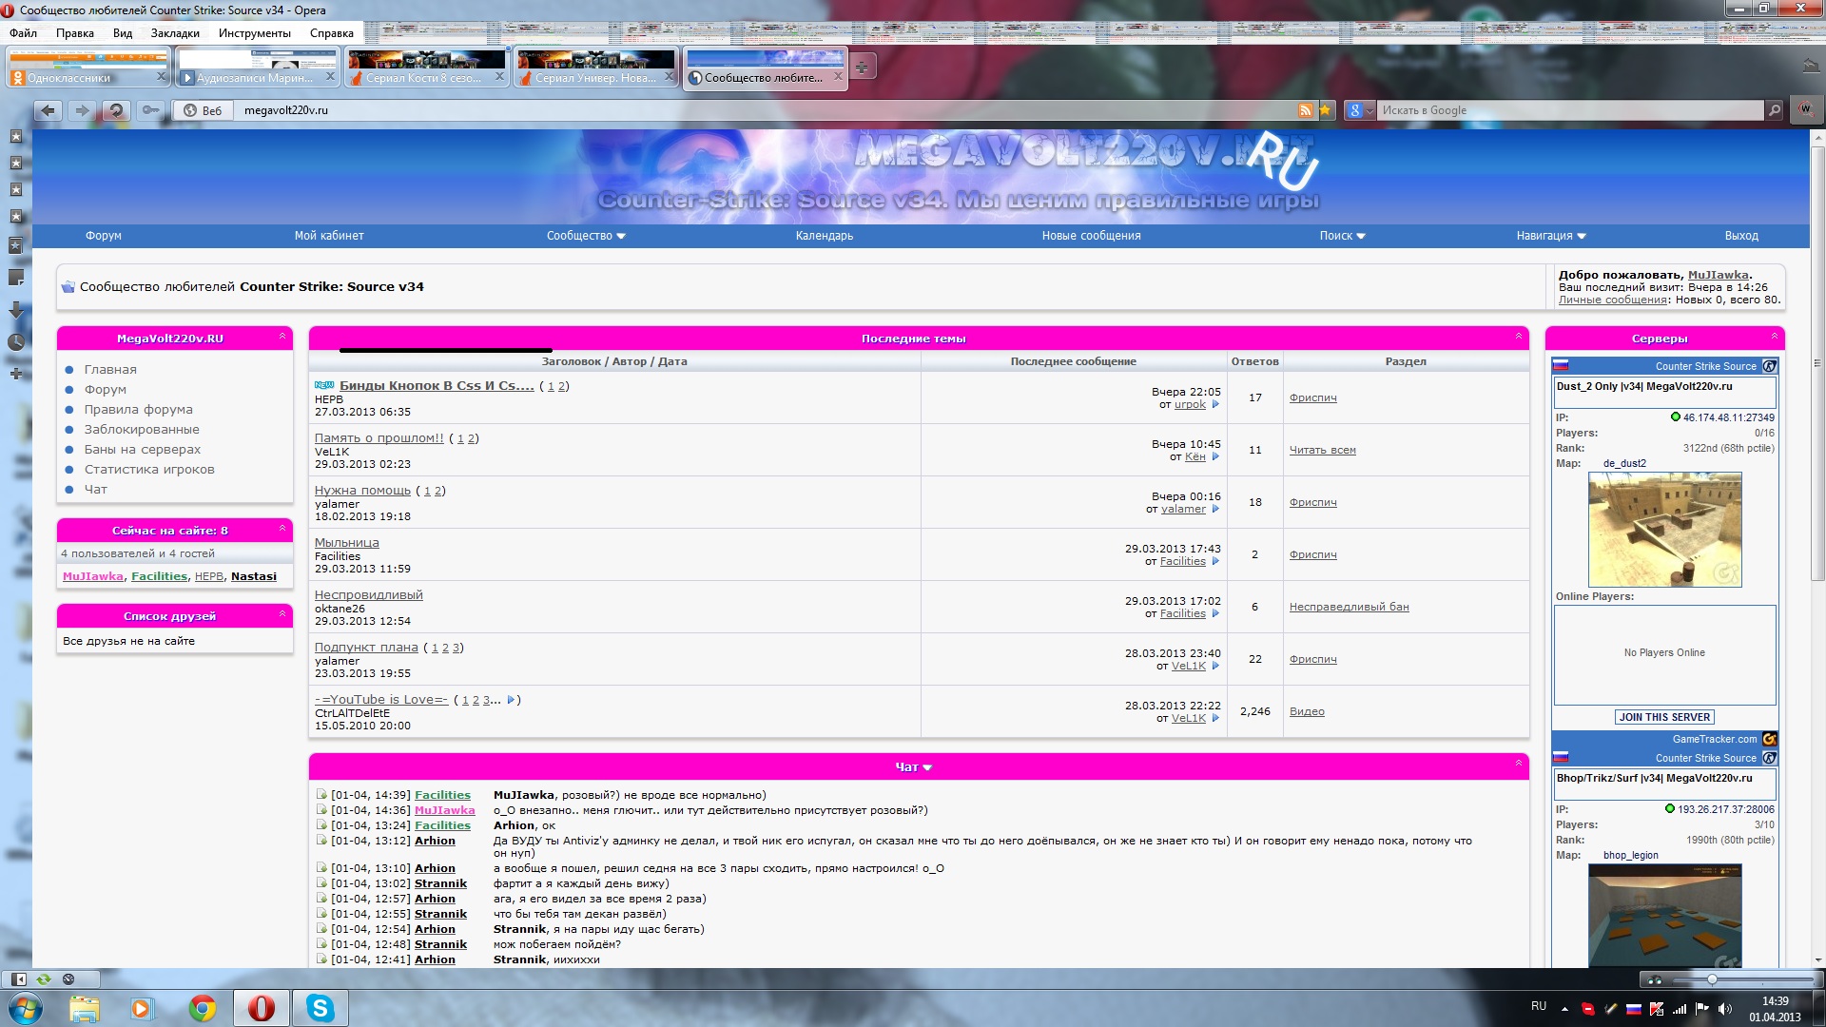
Task: Close the Одноклассники tab
Action: pyautogui.click(x=161, y=77)
